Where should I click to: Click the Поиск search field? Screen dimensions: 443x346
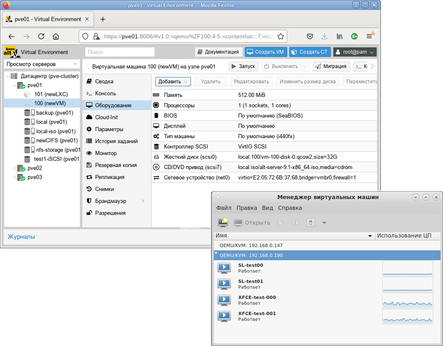click(120, 52)
